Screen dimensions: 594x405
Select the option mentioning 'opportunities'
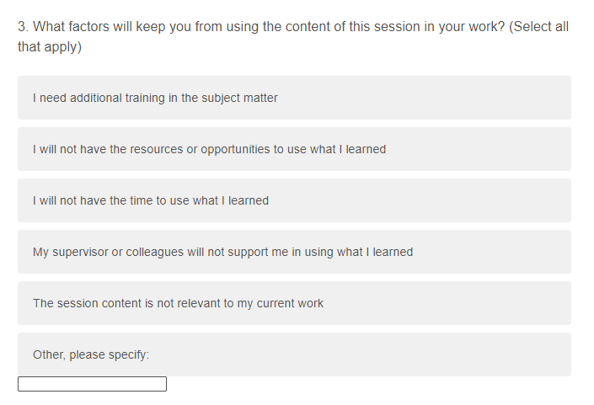tap(294, 149)
